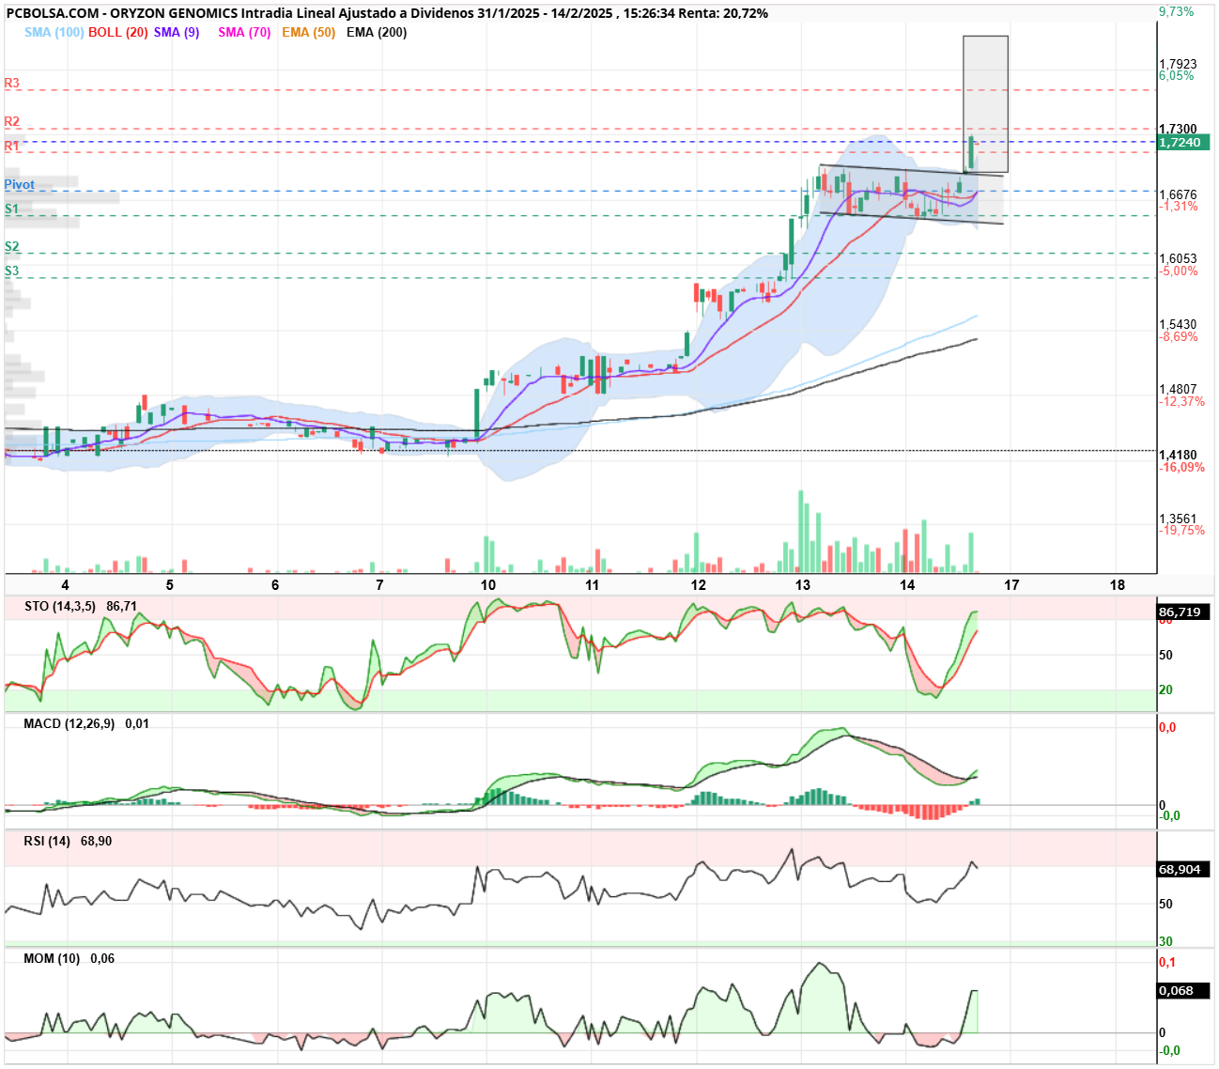Select the red 0,1 value on momentum axis
The width and height of the screenshot is (1219, 1069).
point(1167,962)
